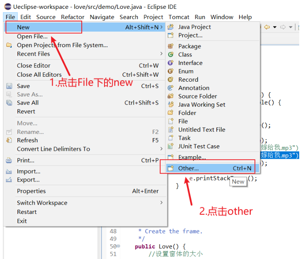This screenshot has height=259, width=303.
Task: Click the JUnit Test Case icon
Action: 170,146
